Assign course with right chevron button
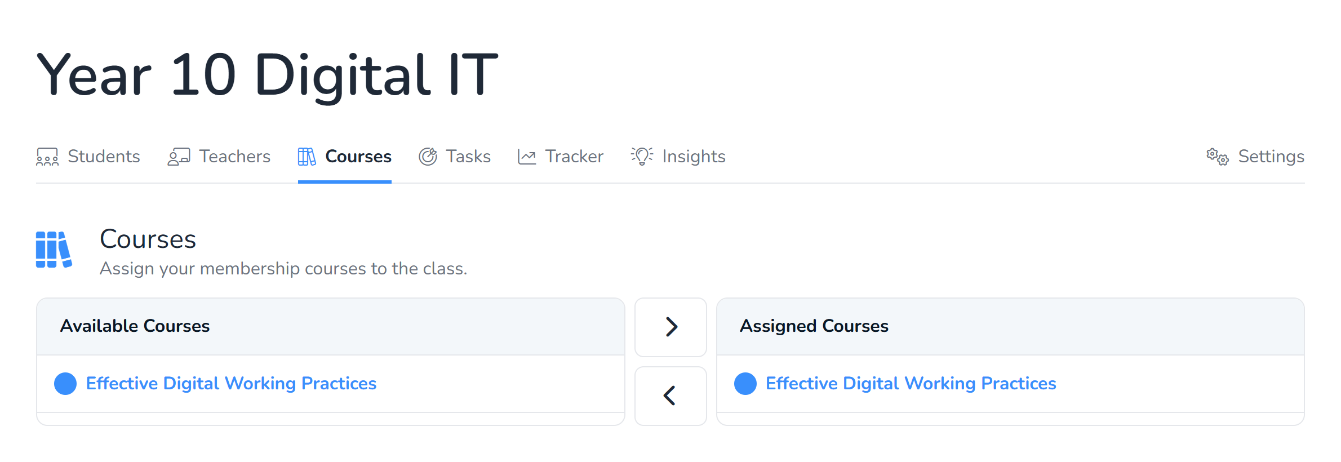This screenshot has height=462, width=1341. coord(670,327)
